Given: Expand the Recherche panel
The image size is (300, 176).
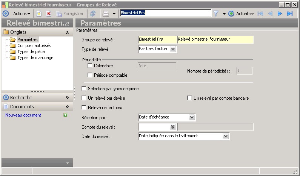Looking at the screenshot, I should coord(67,97).
